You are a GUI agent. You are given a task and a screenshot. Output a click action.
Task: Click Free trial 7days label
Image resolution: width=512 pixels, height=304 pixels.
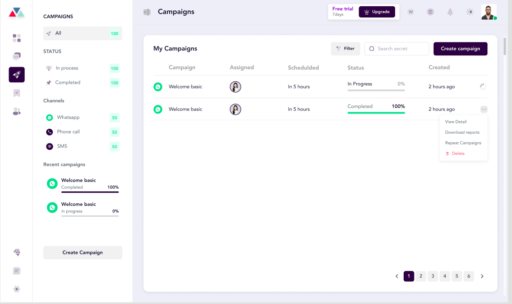(342, 12)
